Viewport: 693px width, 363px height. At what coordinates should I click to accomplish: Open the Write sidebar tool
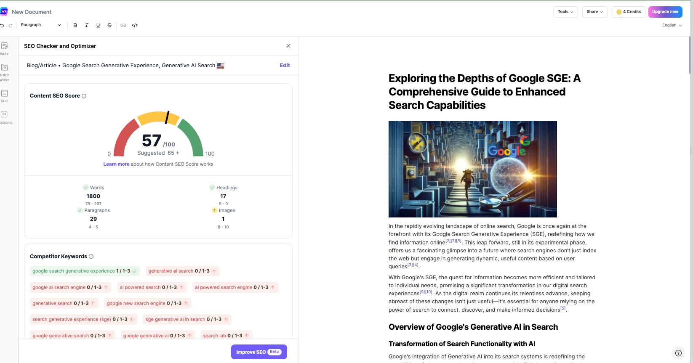[5, 48]
